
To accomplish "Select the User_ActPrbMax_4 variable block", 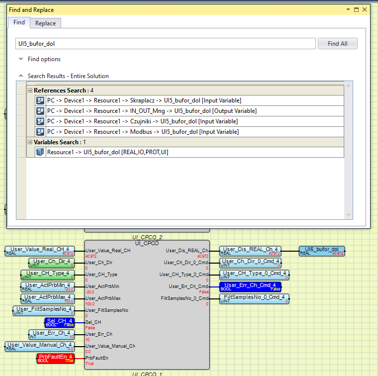I will 48,299.
